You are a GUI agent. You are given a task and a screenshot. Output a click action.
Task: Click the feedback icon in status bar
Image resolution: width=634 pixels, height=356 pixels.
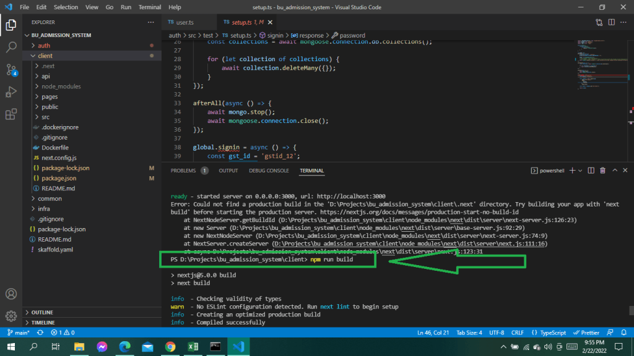tap(610, 333)
